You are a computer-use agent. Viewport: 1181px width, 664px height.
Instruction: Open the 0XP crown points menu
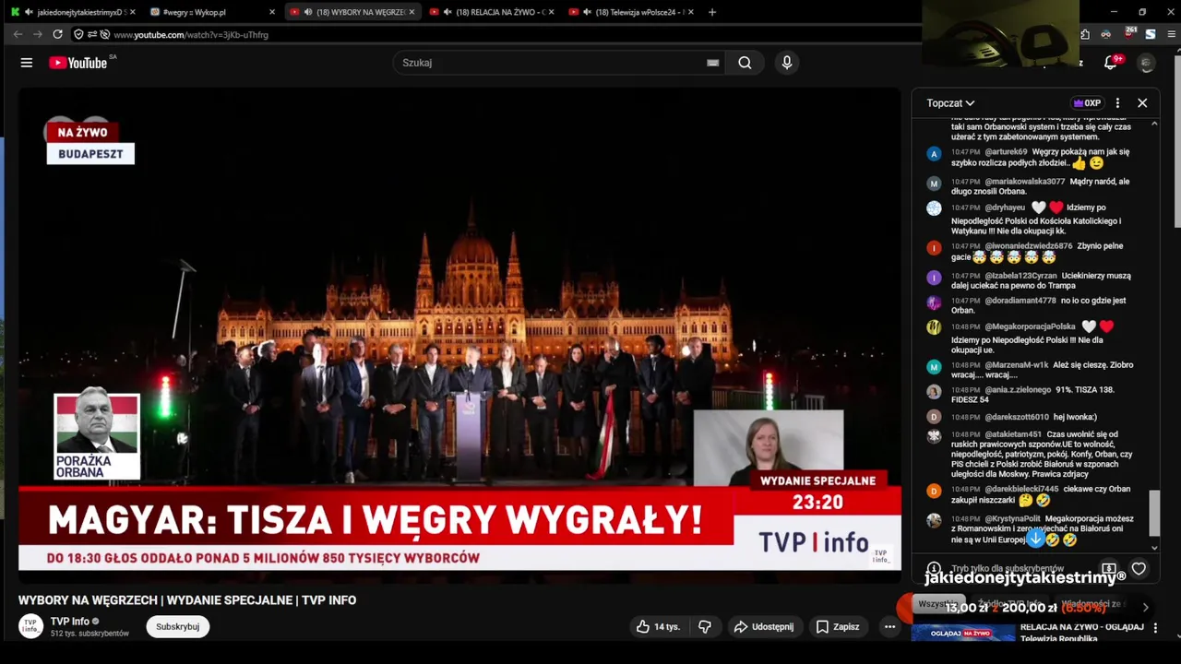[1087, 103]
